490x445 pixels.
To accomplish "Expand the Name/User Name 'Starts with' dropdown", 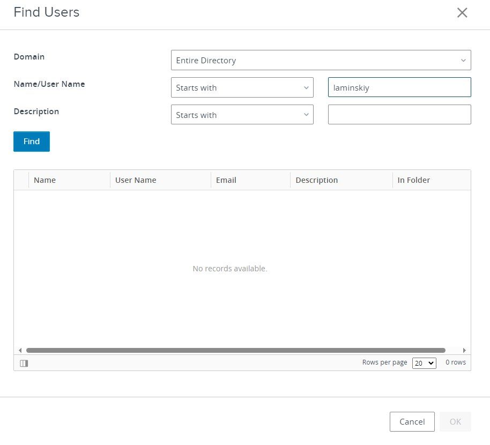I will pyautogui.click(x=242, y=87).
